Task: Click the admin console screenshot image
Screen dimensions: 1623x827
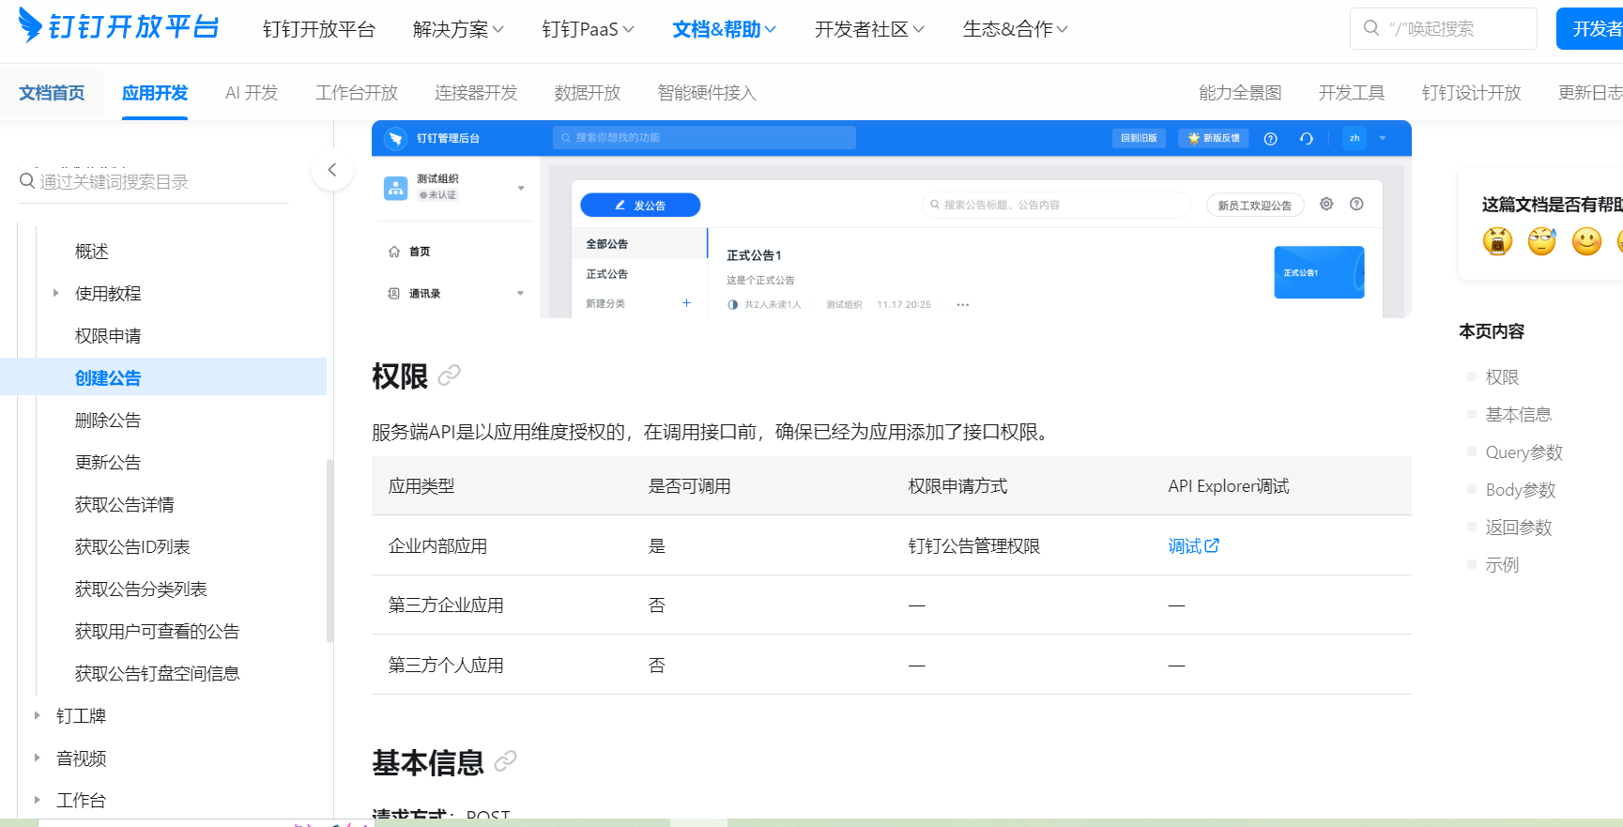Action: point(892,219)
